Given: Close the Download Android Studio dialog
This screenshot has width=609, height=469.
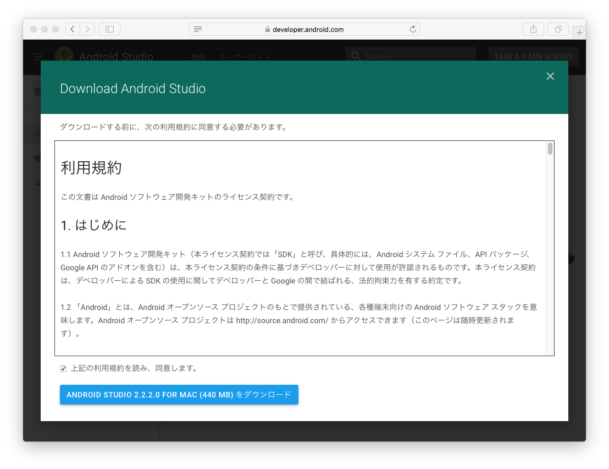Looking at the screenshot, I should 550,76.
